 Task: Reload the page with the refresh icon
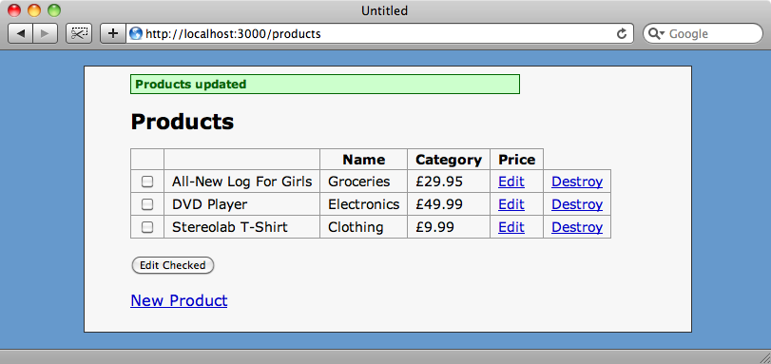click(x=622, y=33)
